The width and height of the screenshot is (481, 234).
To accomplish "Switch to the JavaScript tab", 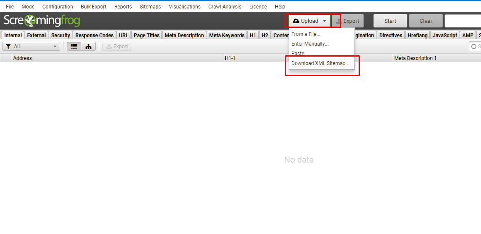I will point(445,35).
